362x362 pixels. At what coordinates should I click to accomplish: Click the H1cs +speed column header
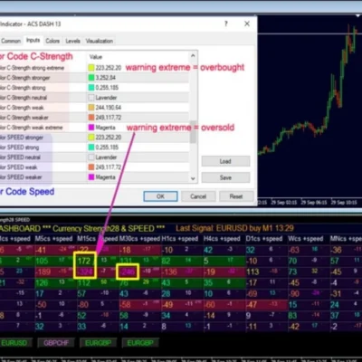(x=180, y=239)
